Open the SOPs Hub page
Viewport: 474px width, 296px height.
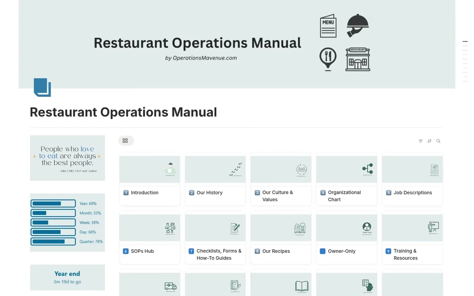pos(150,237)
